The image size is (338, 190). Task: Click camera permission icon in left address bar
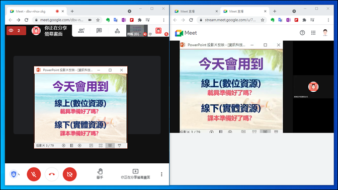(x=90, y=20)
